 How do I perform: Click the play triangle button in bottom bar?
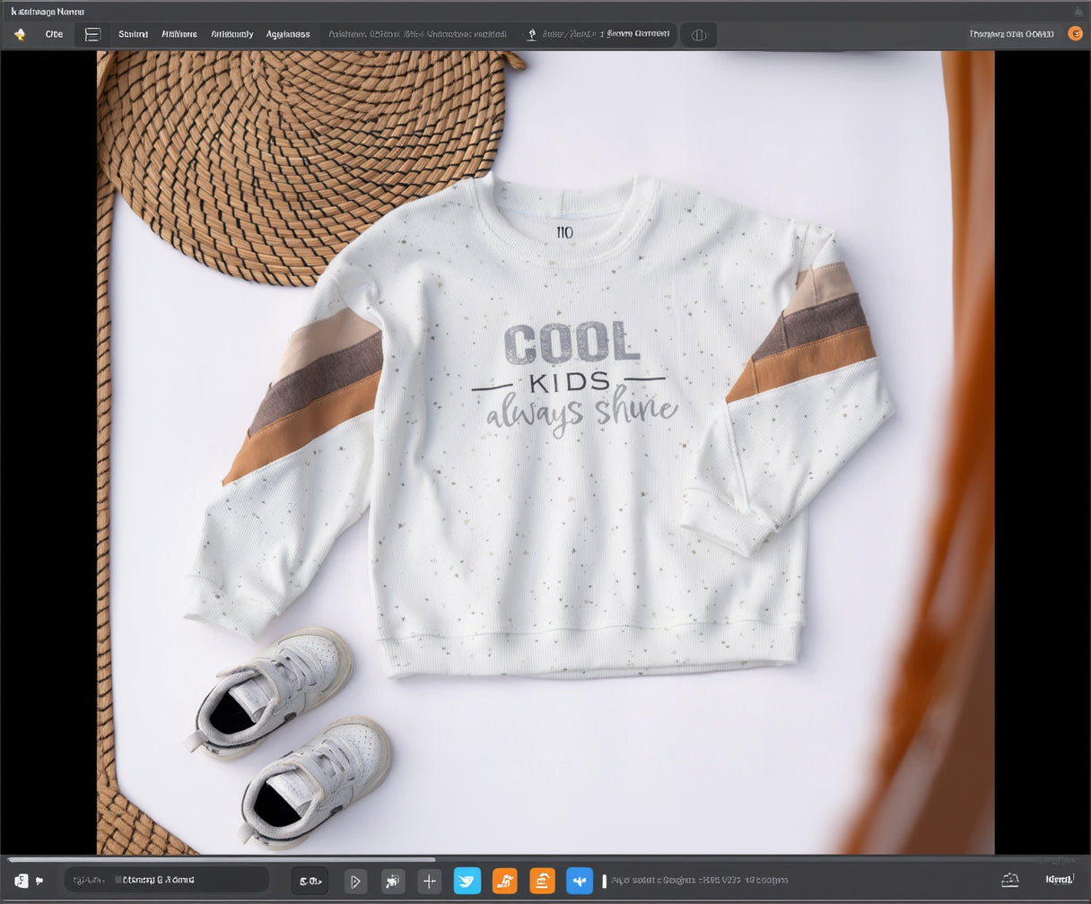click(356, 882)
